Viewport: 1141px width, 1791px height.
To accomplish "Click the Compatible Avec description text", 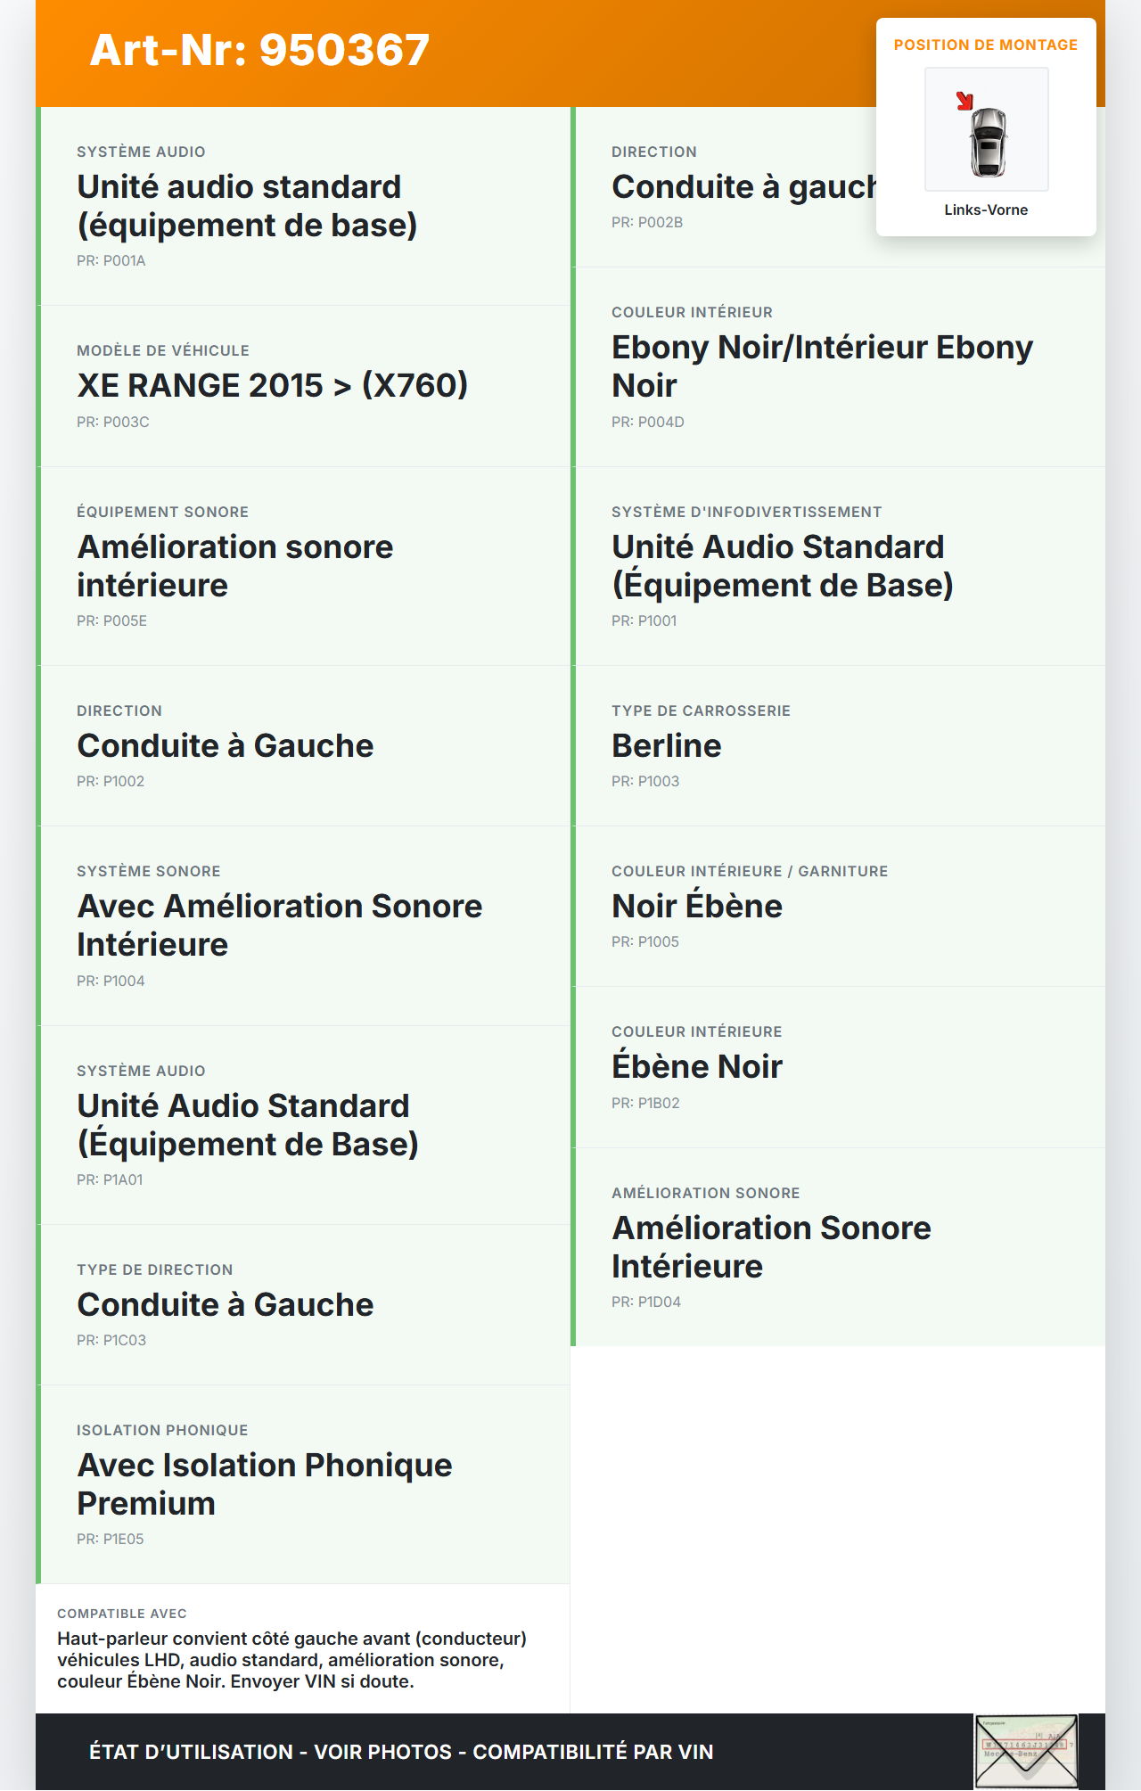I will pos(291,1660).
